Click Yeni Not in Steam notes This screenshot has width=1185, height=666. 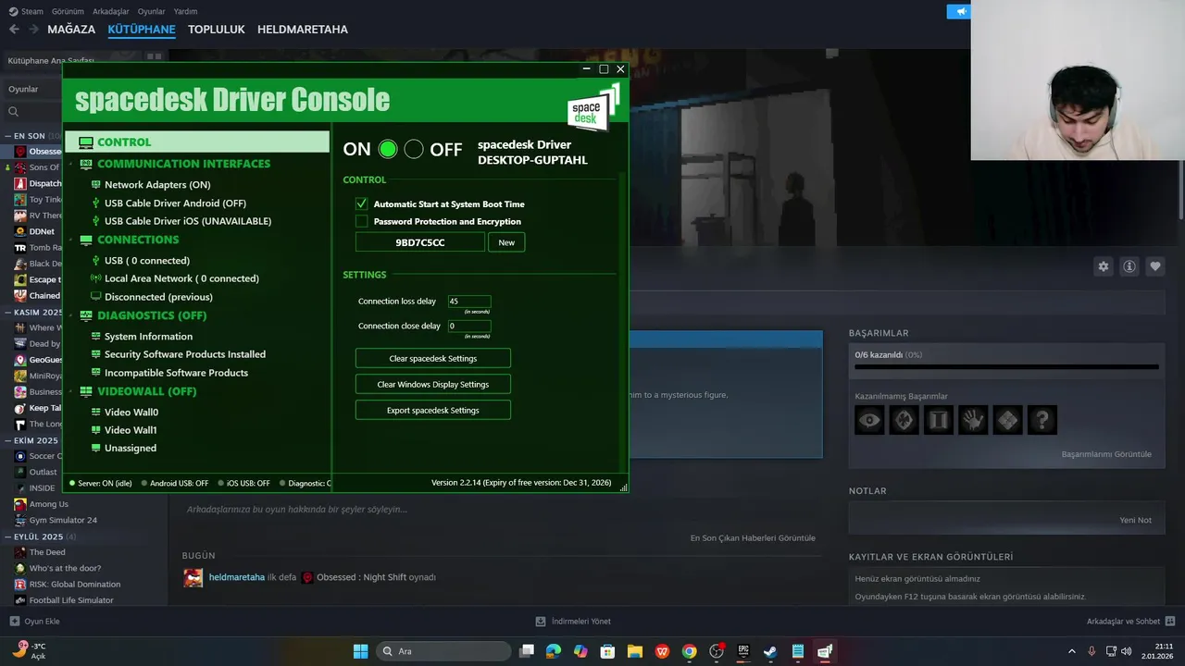coord(1135,520)
